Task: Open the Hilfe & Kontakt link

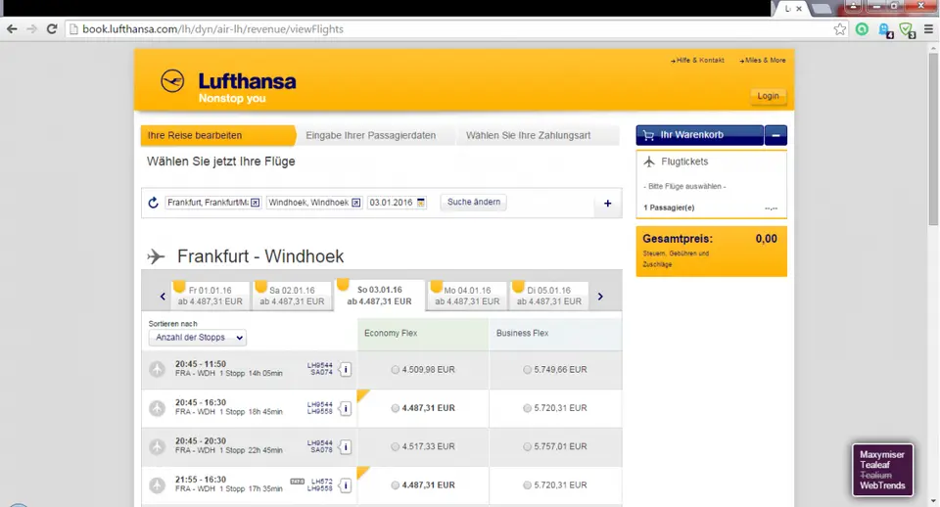Action: pyautogui.click(x=698, y=60)
